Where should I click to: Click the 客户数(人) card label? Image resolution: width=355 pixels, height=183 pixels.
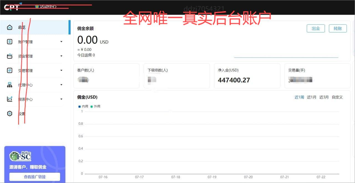tap(85, 70)
